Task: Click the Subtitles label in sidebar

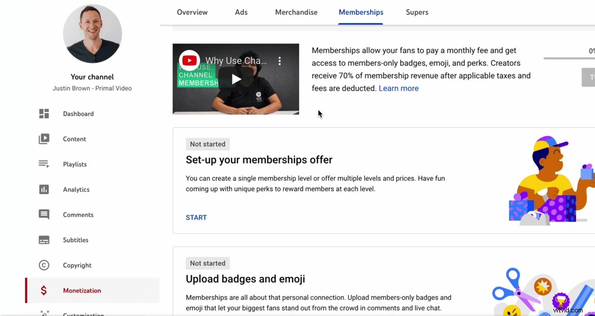Action: [x=76, y=240]
